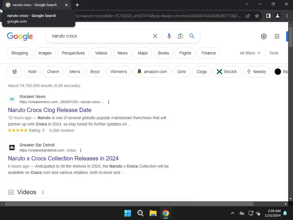Switch to the Videos results tab

pos(101,53)
